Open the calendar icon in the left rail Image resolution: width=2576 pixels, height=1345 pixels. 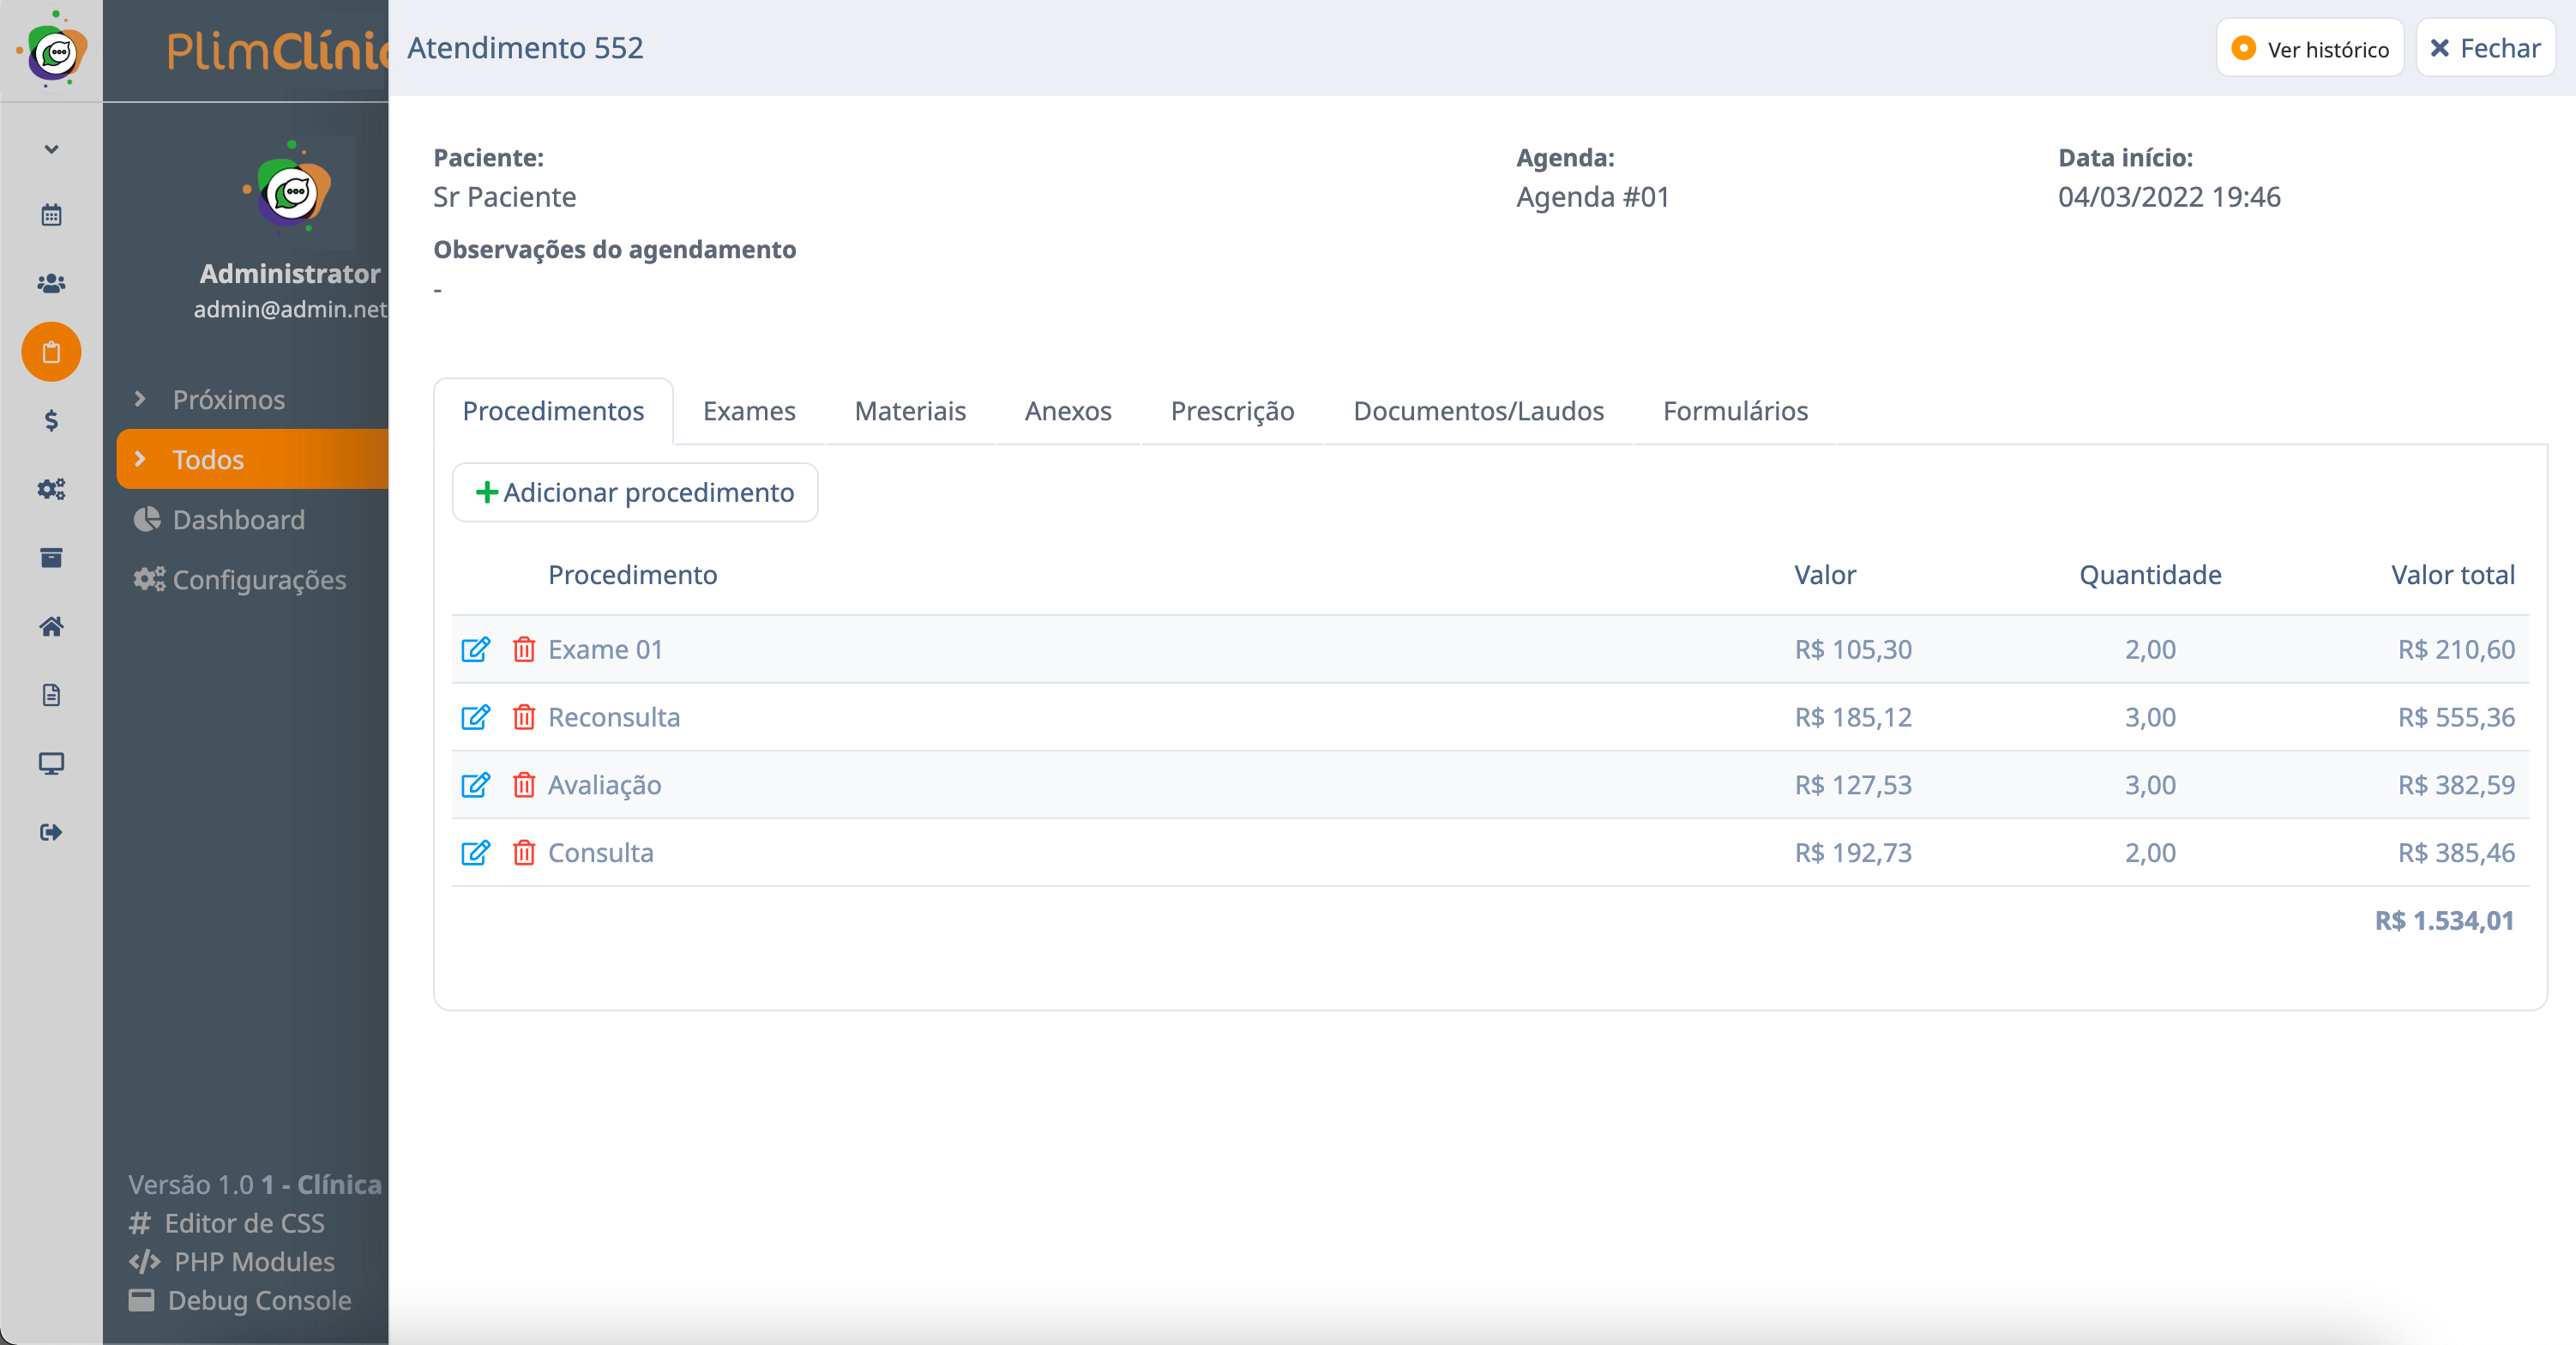click(51, 215)
